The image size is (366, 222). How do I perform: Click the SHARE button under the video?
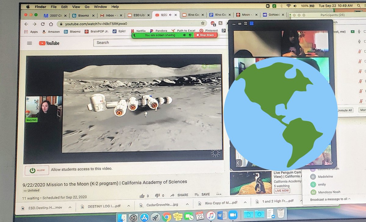tap(179, 195)
